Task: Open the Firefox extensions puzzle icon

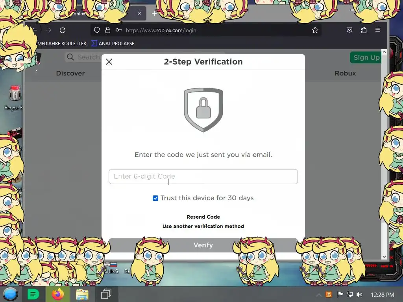Action: [x=364, y=30]
